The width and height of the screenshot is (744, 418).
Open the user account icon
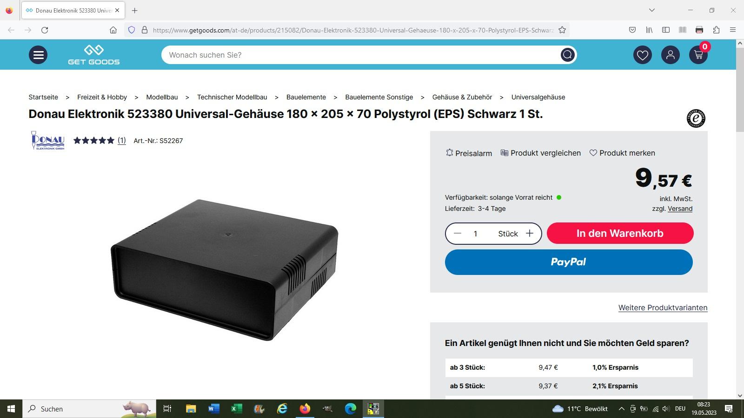pos(671,55)
